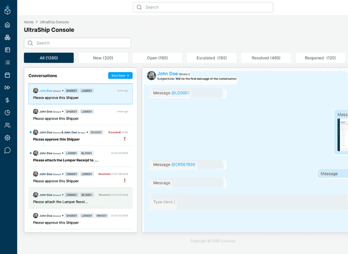Image resolution: width=348 pixels, height=254 pixels.
Task: Open 'Please attach the Lumper Receipt to ....' conversation
Action: [81, 157]
